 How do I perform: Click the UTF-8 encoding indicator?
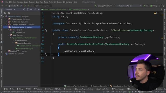tap(117, 92)
